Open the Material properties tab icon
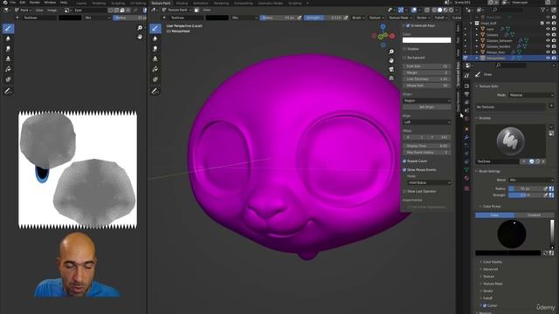The height and width of the screenshot is (314, 559). pyautogui.click(x=466, y=178)
